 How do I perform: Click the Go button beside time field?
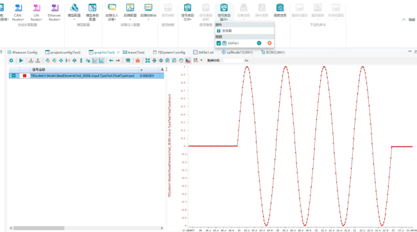246,61
